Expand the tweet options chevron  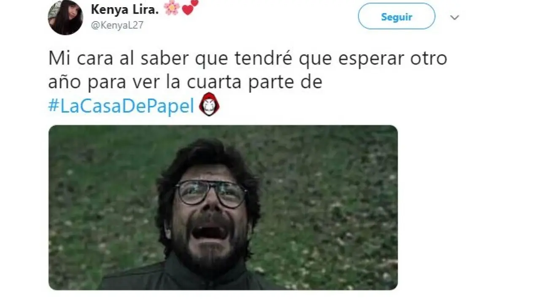point(454,18)
